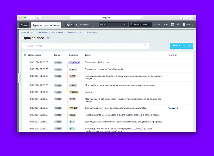Open the RU language dropdown

click(166, 24)
